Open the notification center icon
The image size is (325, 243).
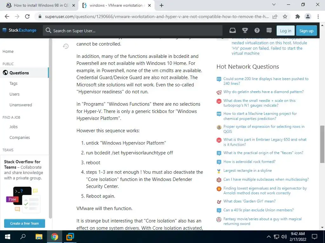[x=315, y=237]
